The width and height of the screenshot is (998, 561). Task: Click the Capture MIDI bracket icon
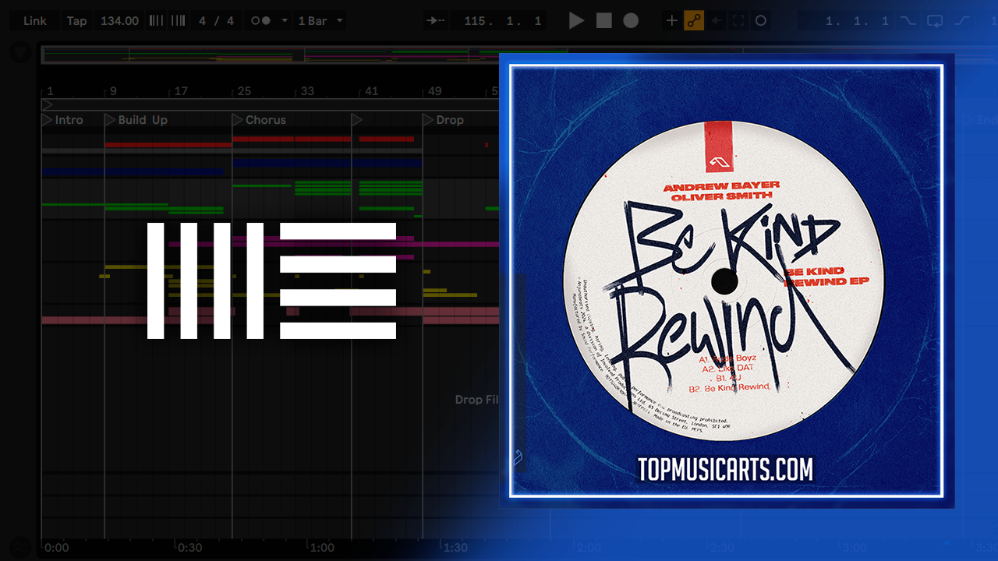738,21
